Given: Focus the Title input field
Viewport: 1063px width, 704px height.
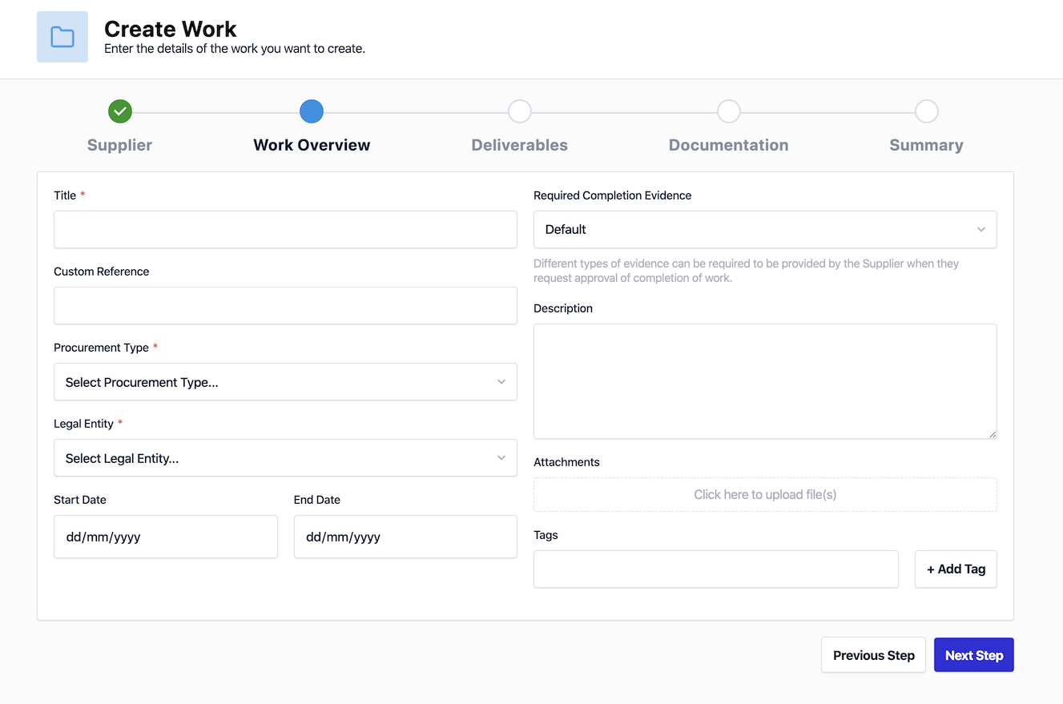Looking at the screenshot, I should tap(285, 230).
